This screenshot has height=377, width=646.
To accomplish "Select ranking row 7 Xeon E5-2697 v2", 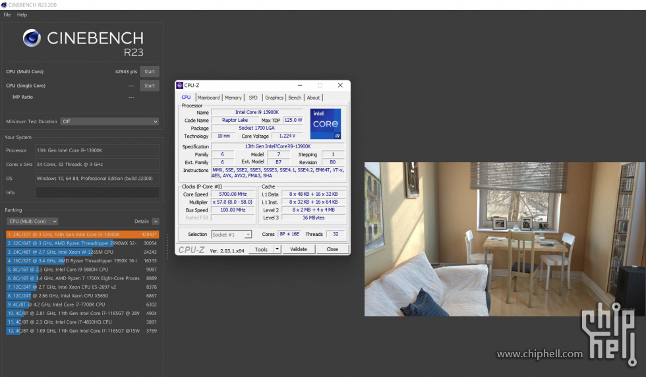I will (82, 287).
